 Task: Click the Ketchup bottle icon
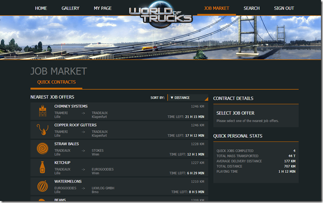[43, 167]
